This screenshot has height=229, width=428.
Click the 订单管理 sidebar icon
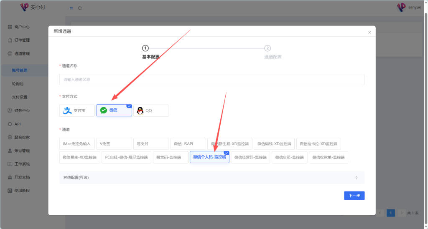(x=10, y=40)
